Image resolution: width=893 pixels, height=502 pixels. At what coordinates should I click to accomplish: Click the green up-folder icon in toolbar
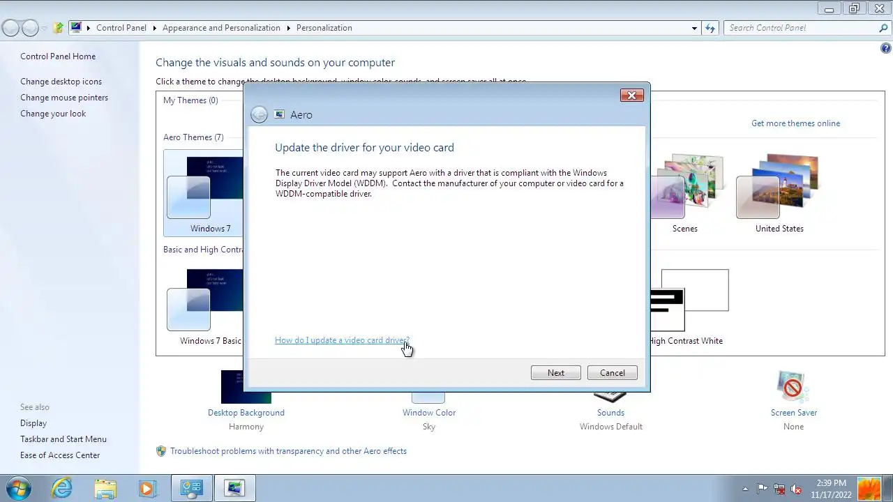[59, 28]
